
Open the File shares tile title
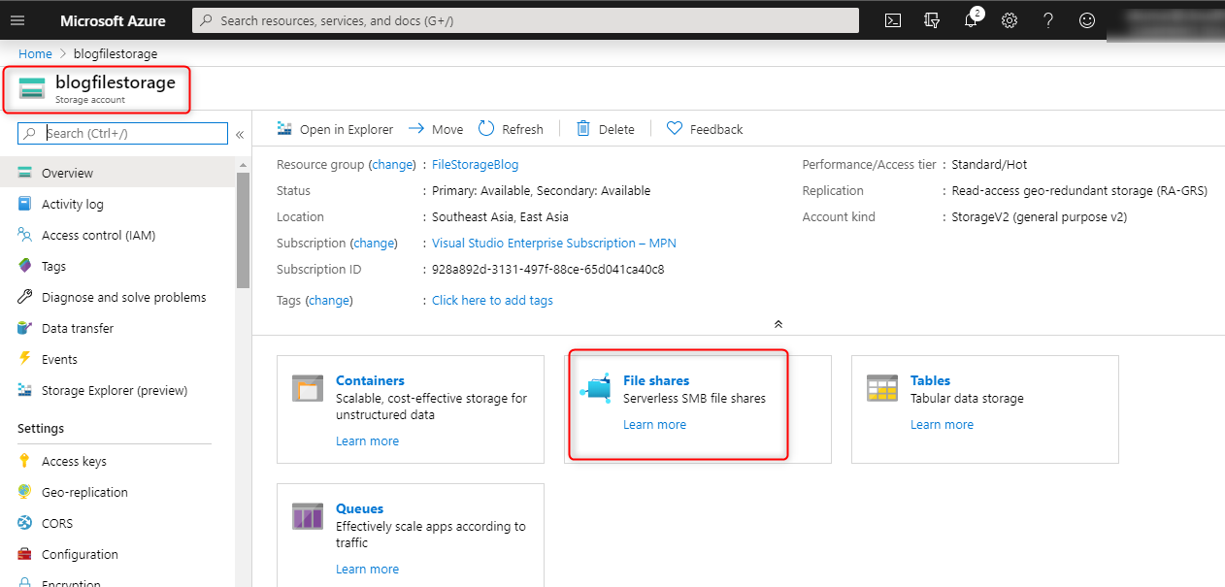(x=656, y=380)
